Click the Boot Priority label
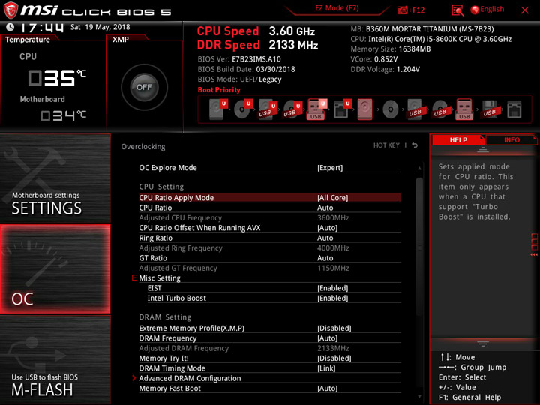Viewport: 540px width, 405px height. (x=219, y=89)
